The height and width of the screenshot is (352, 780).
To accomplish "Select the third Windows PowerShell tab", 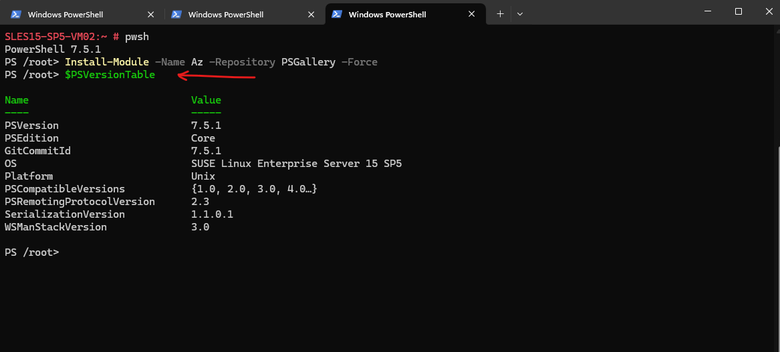I will click(404, 15).
